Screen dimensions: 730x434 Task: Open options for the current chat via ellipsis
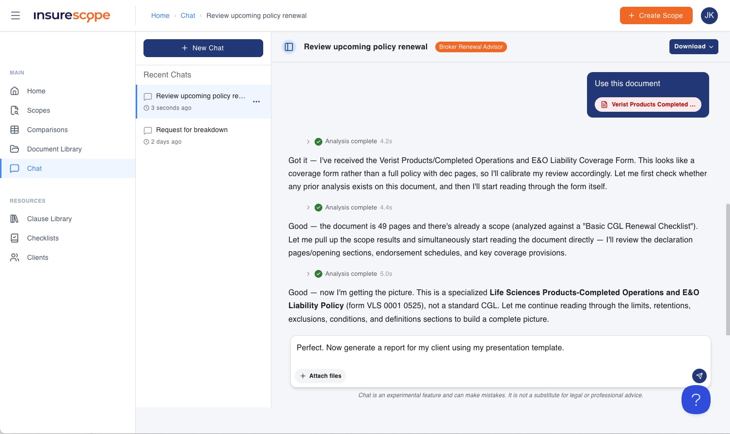pyautogui.click(x=256, y=102)
